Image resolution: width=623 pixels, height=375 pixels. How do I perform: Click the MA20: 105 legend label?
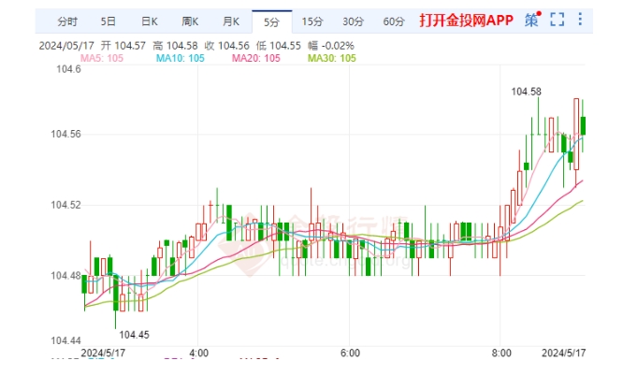click(256, 58)
